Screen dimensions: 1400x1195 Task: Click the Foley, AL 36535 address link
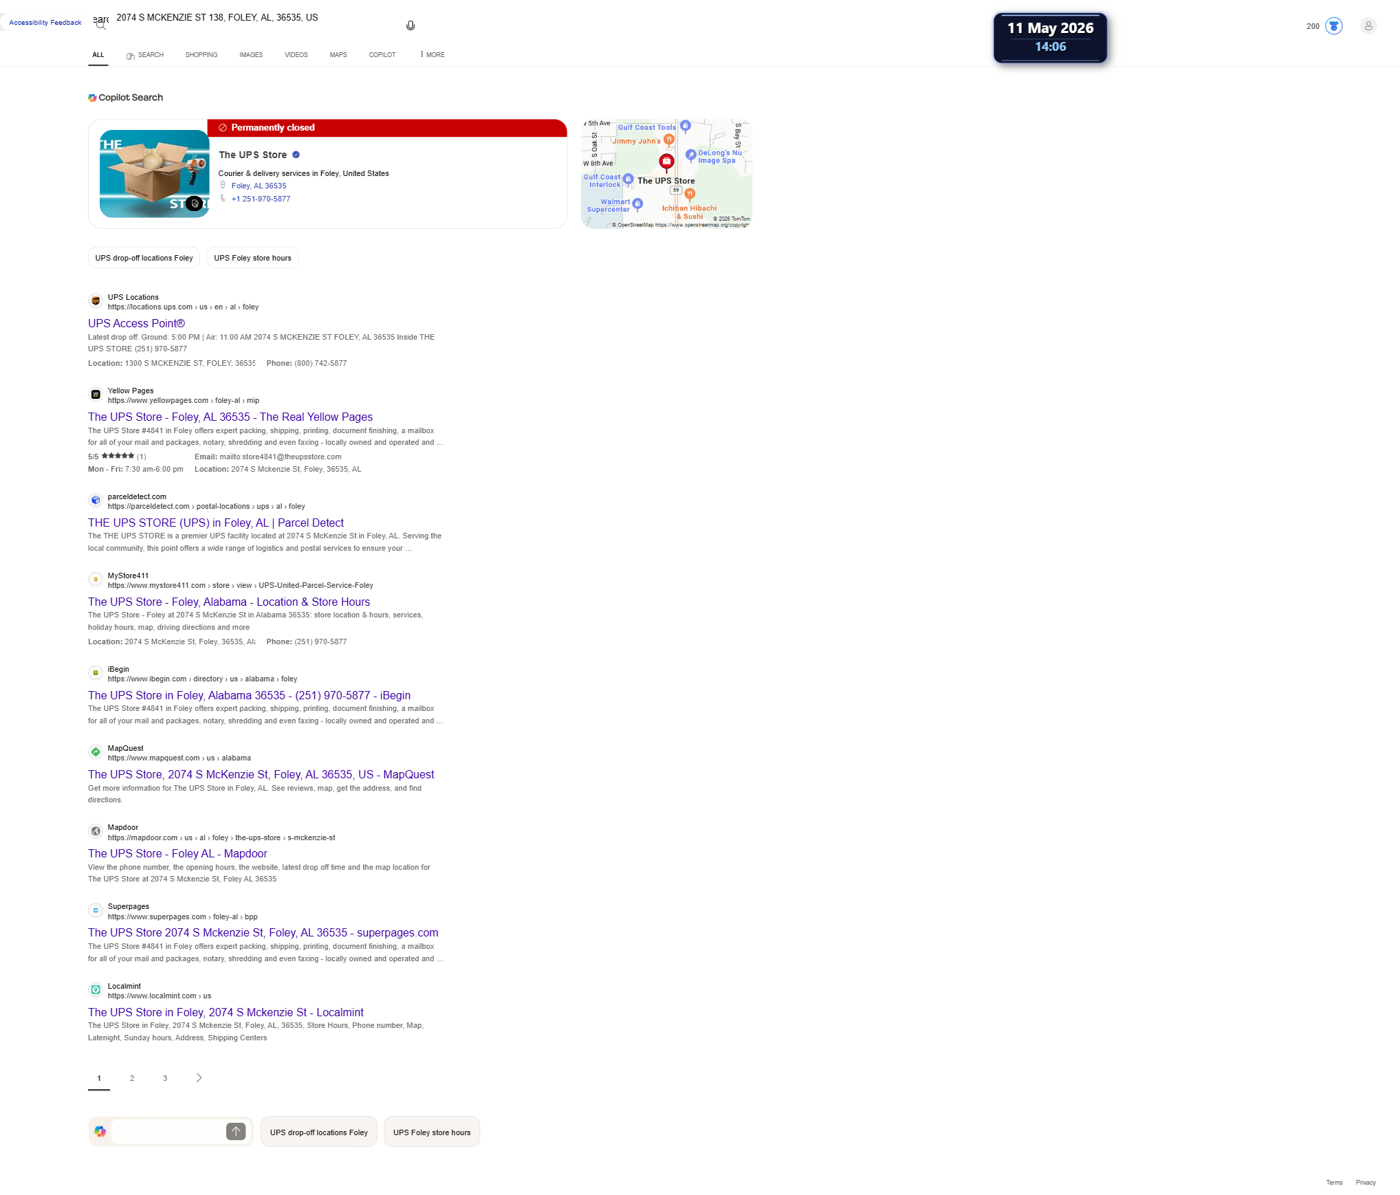259,186
